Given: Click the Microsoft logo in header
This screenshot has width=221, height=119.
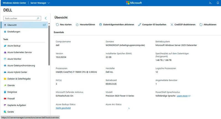Looking at the screenshot, I should [134, 3].
